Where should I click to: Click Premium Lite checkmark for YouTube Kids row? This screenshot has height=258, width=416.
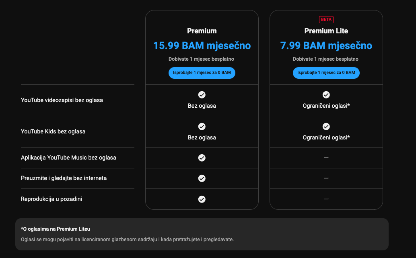coord(326,126)
